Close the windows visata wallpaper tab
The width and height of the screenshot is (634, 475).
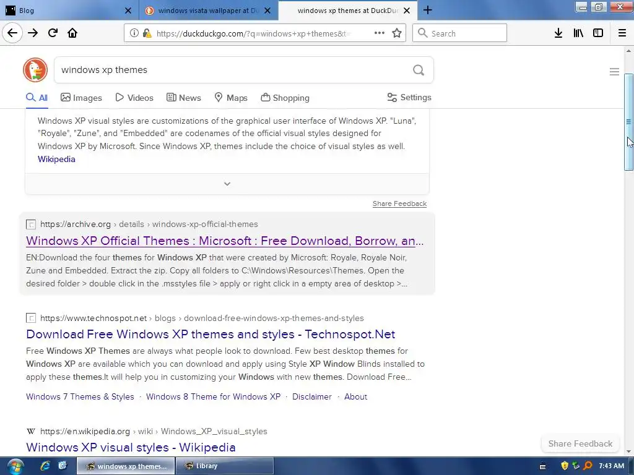tap(267, 11)
